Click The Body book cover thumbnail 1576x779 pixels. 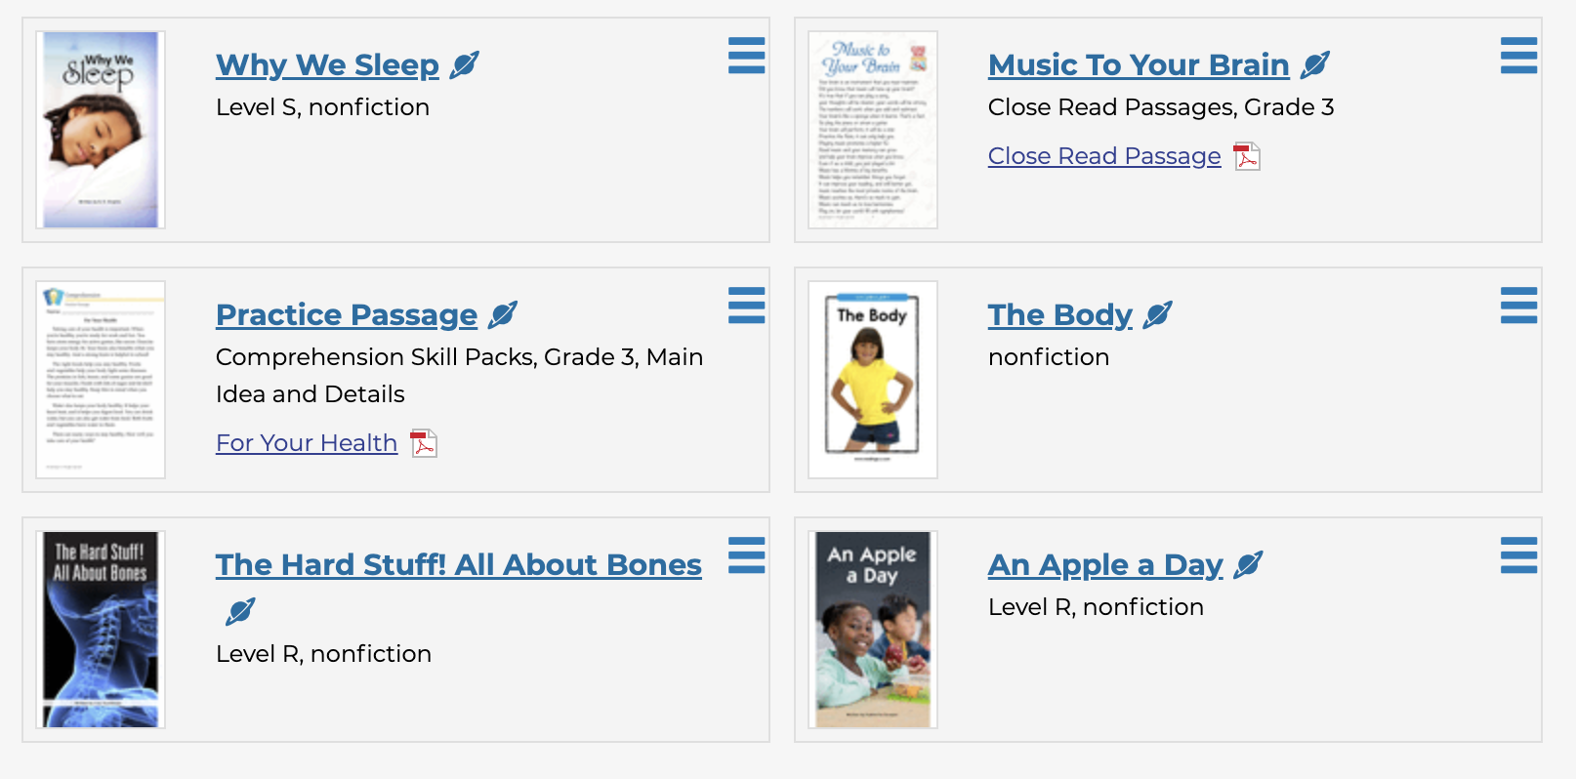click(872, 380)
